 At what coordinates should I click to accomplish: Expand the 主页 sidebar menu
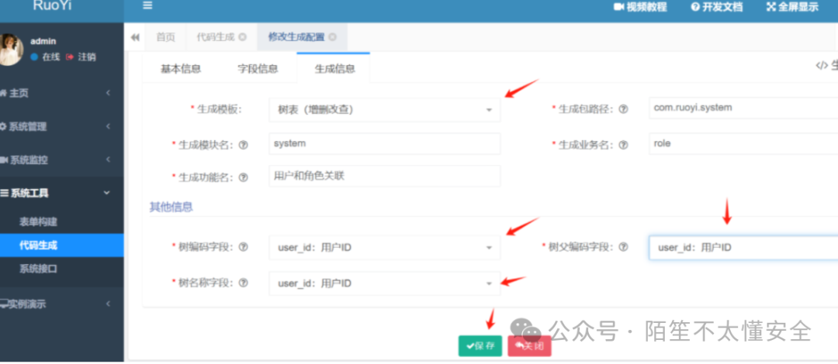coord(61,93)
